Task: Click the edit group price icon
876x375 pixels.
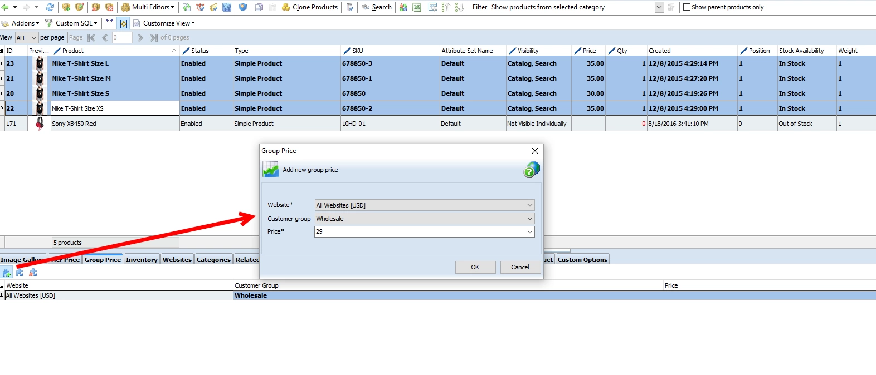Action: [20, 273]
